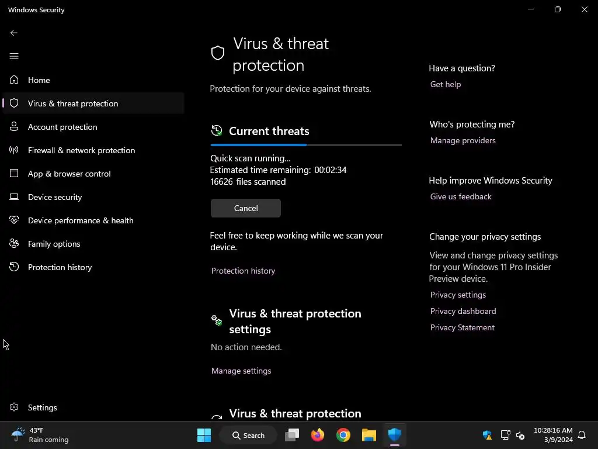
Task: Click the Current threats scan history icon
Action: point(217,130)
